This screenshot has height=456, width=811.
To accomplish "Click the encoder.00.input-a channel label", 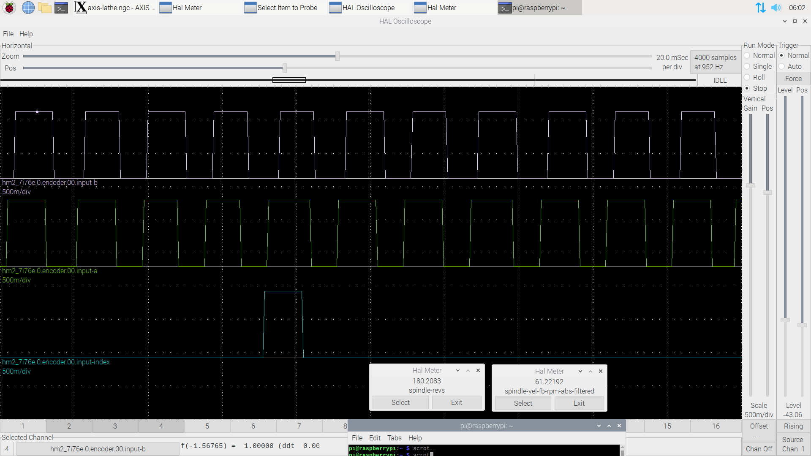I will pyautogui.click(x=50, y=271).
